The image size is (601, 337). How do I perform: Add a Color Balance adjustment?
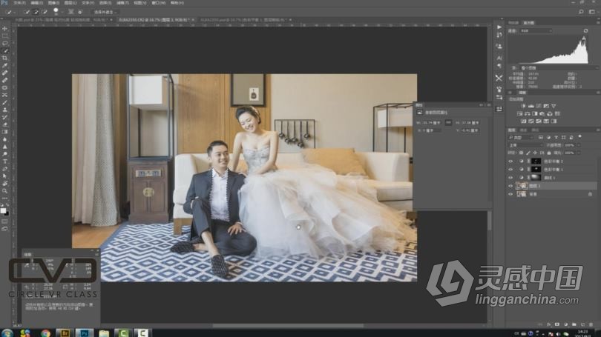pyautogui.click(x=527, y=113)
